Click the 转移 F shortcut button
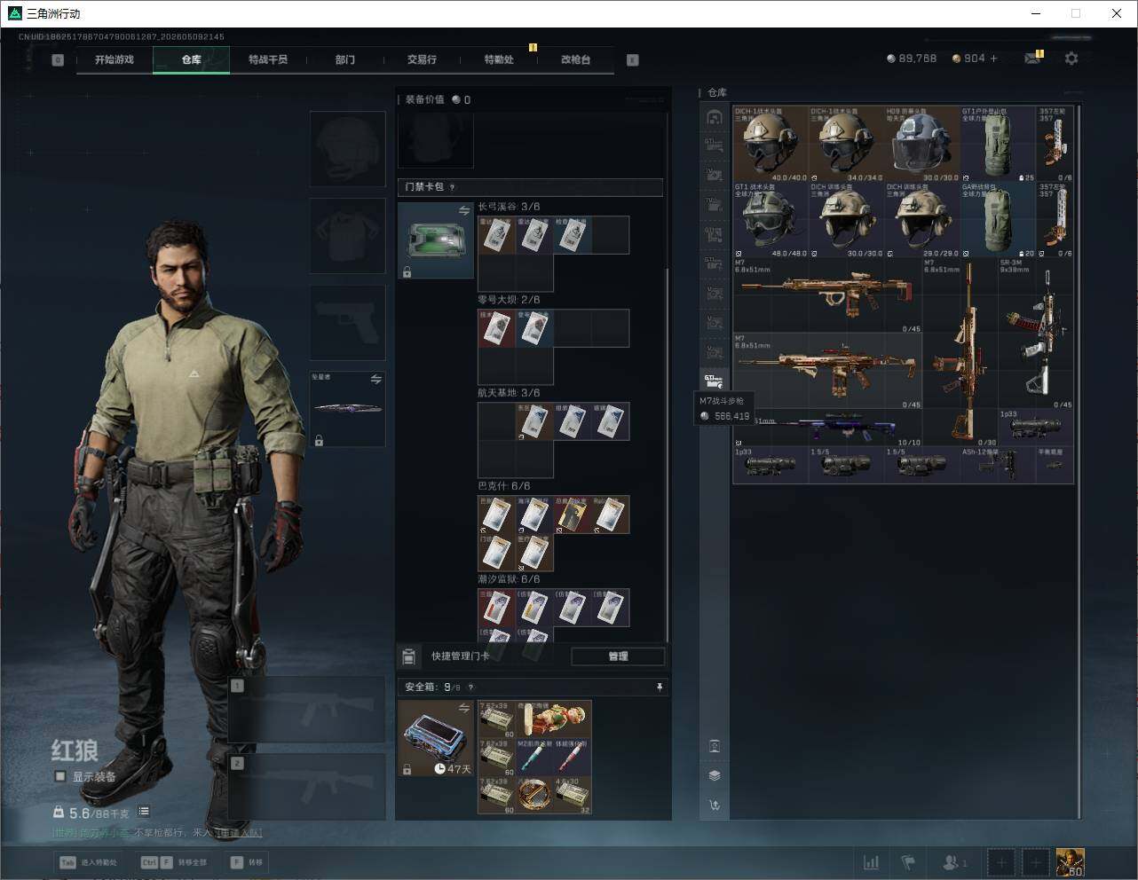 [247, 862]
